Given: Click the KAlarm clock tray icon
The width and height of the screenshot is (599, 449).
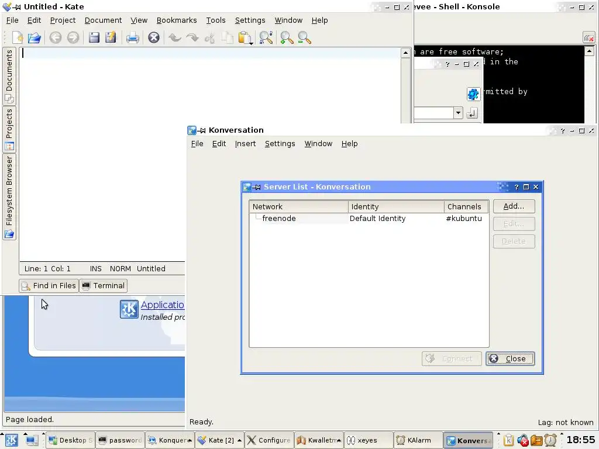Looking at the screenshot, I should click(550, 440).
